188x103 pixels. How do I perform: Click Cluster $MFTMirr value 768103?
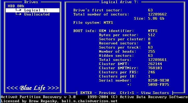click(155, 68)
